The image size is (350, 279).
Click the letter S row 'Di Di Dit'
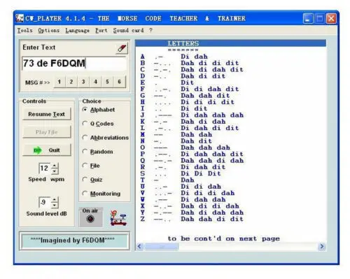201,173
